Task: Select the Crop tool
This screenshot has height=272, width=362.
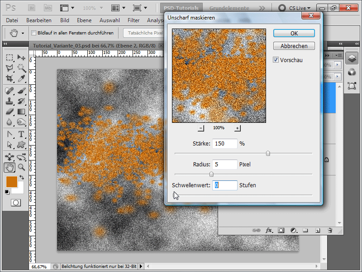Action: point(9,78)
